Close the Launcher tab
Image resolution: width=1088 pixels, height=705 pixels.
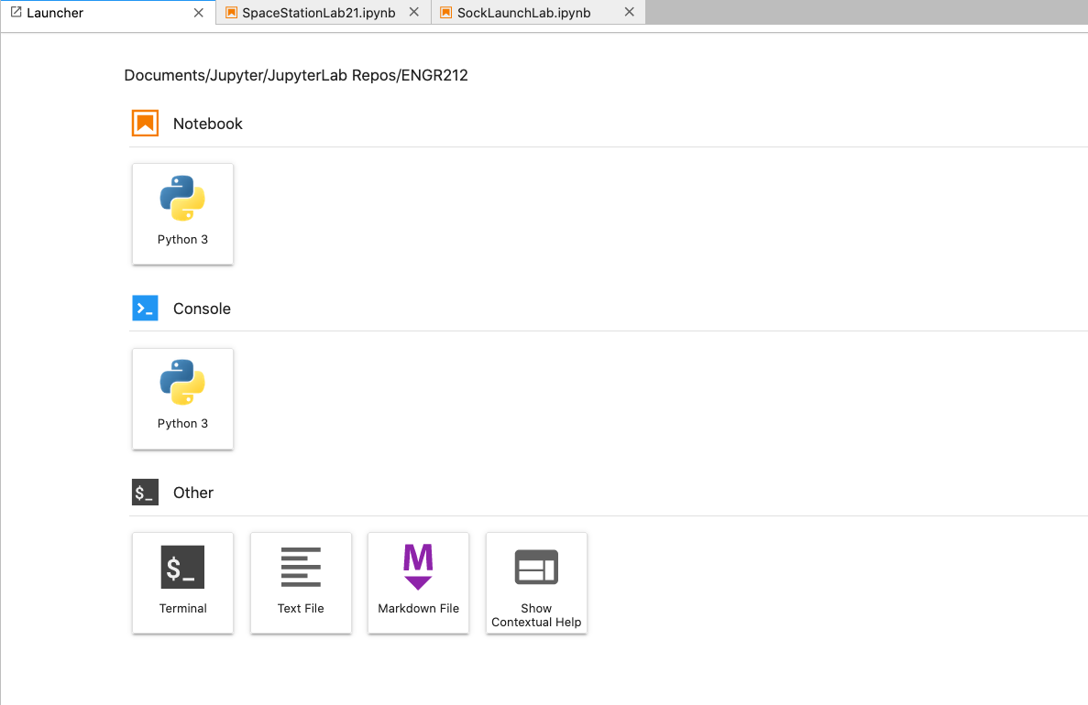pos(199,13)
